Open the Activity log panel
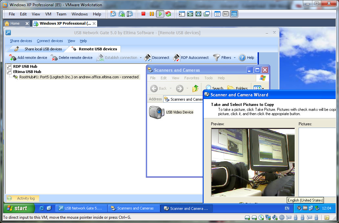The image size is (339, 223). click(x=22, y=198)
